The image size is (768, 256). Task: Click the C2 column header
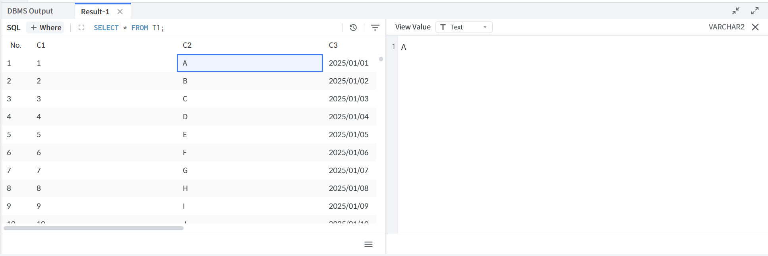pyautogui.click(x=187, y=45)
